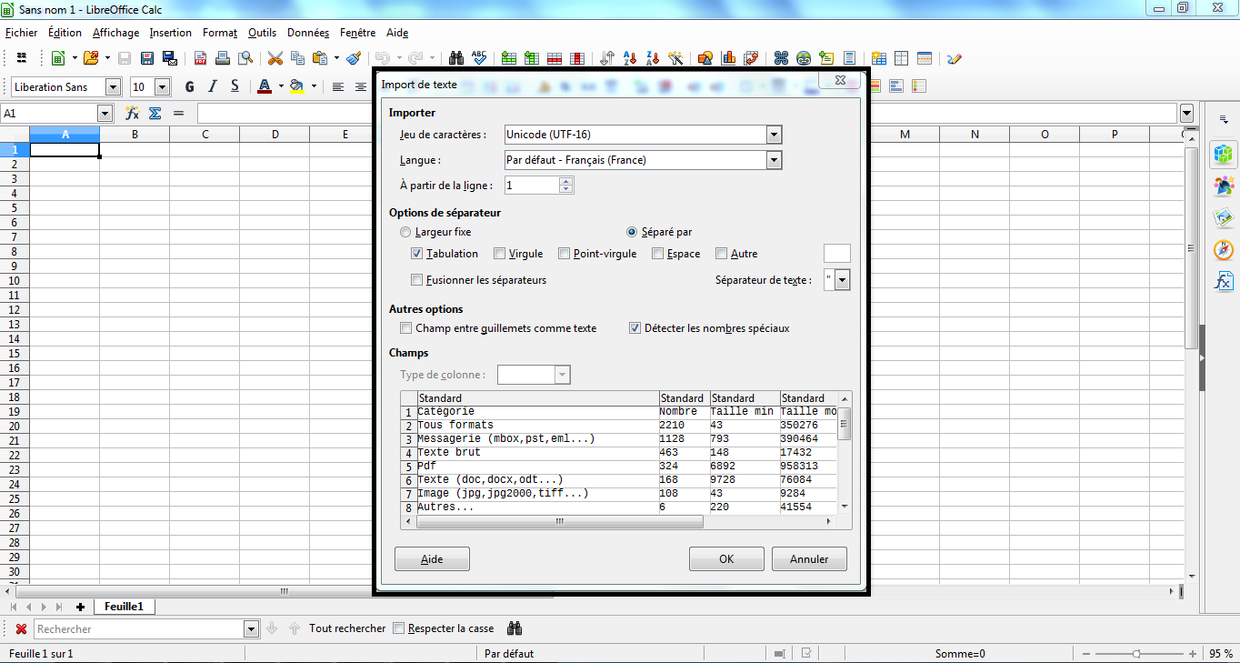The image size is (1240, 663).
Task: Click the Export as PDF icon
Action: (200, 58)
